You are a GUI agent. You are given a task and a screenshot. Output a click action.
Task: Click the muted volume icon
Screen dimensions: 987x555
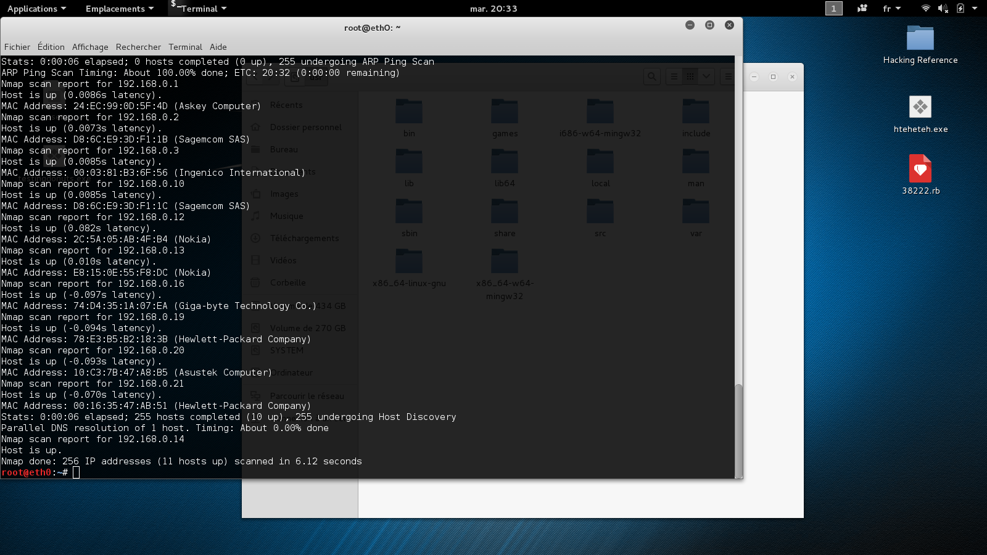pyautogui.click(x=943, y=9)
